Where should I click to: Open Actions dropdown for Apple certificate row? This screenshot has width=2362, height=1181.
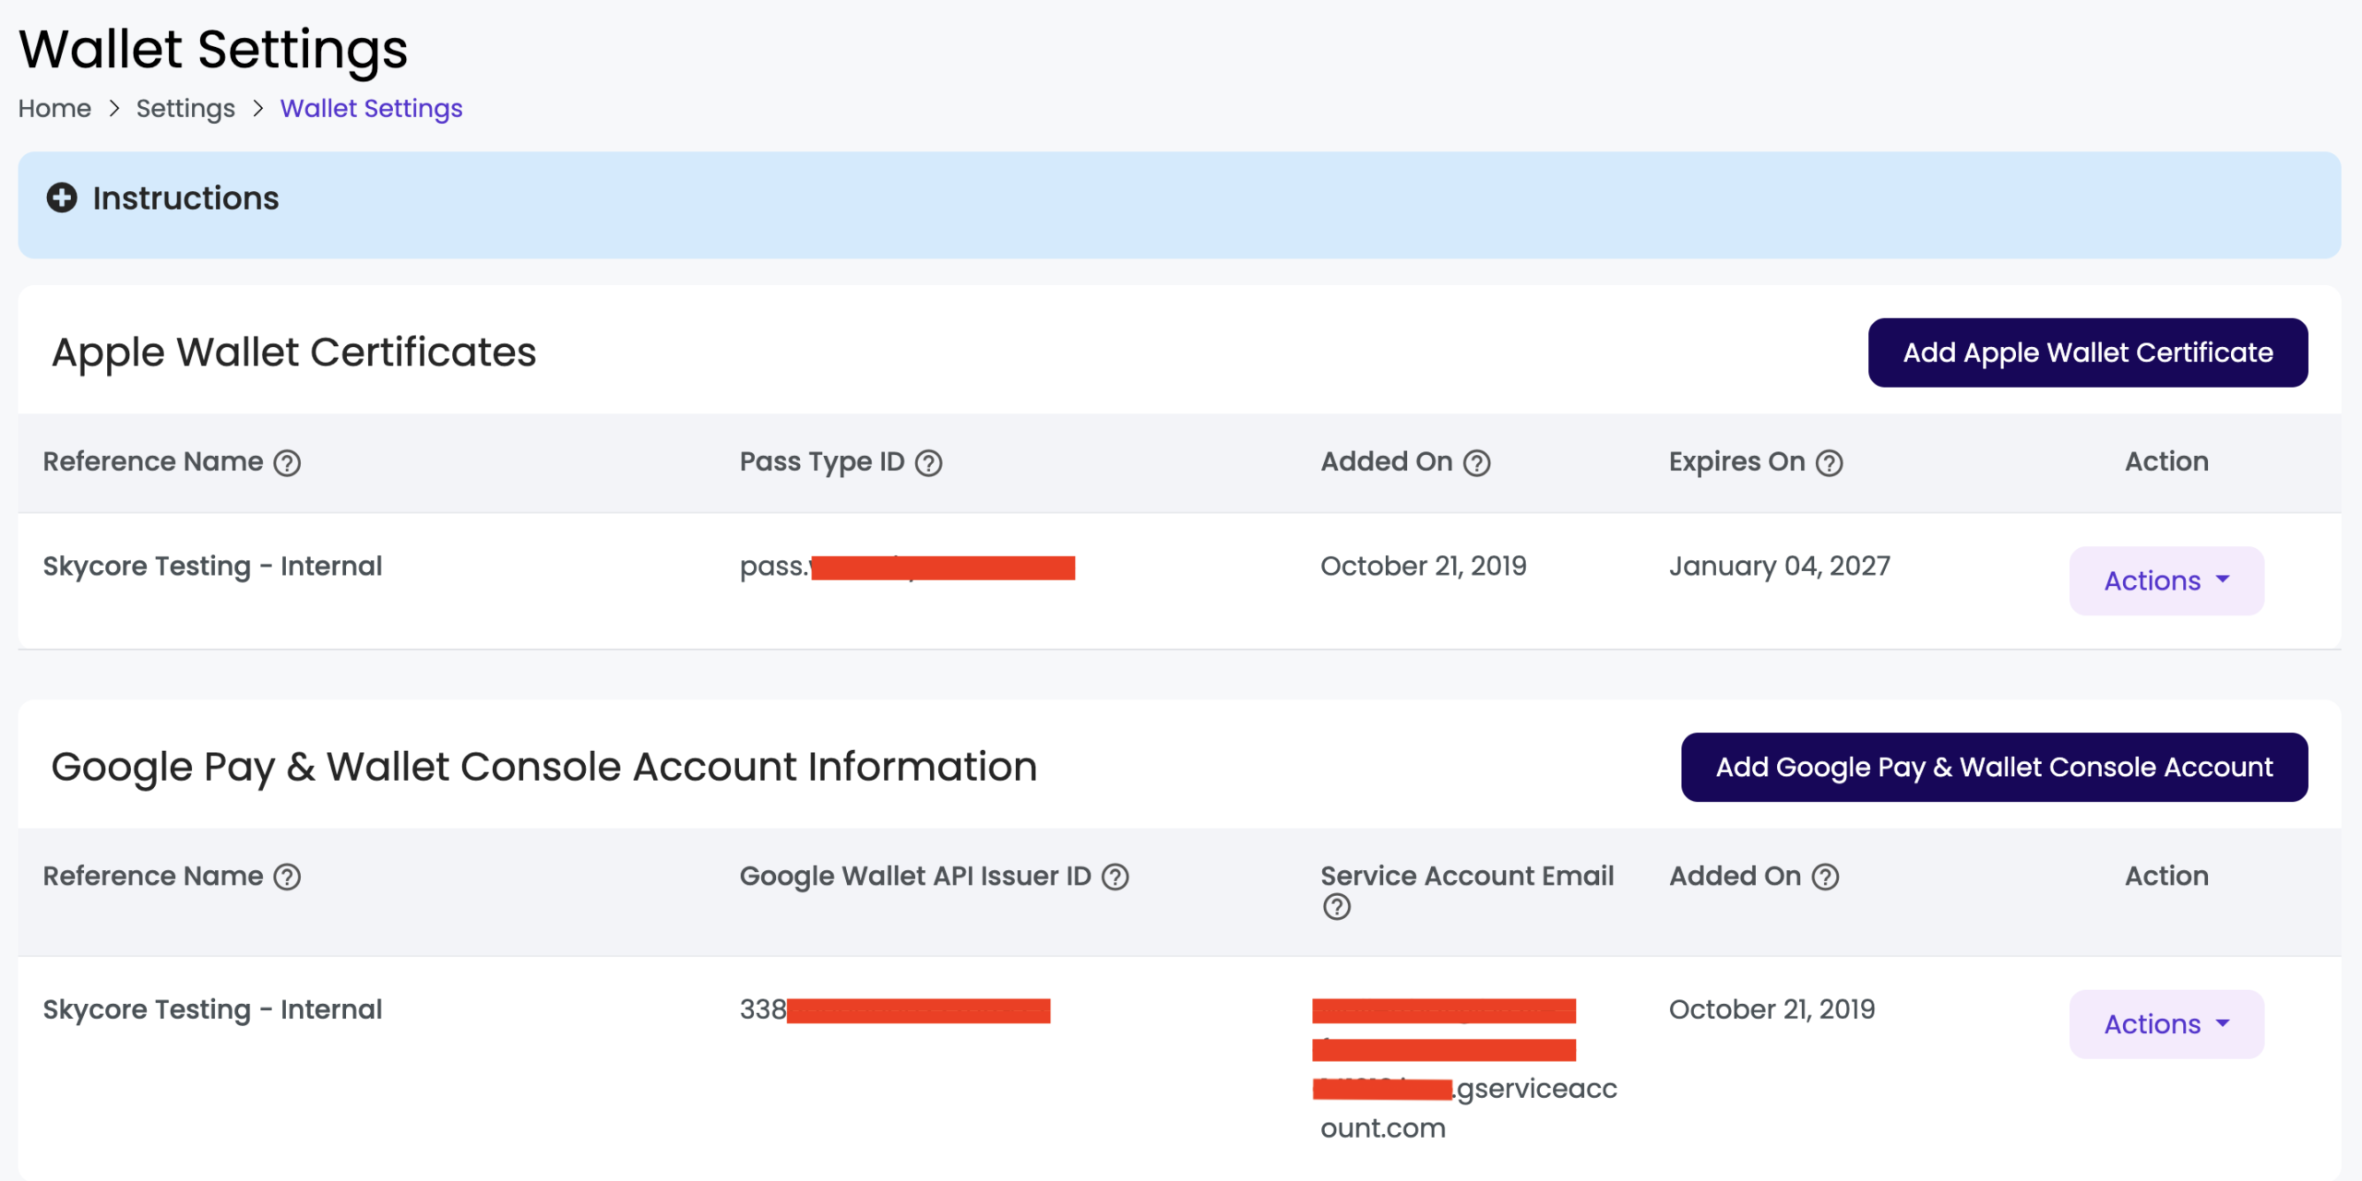pyautogui.click(x=2165, y=580)
